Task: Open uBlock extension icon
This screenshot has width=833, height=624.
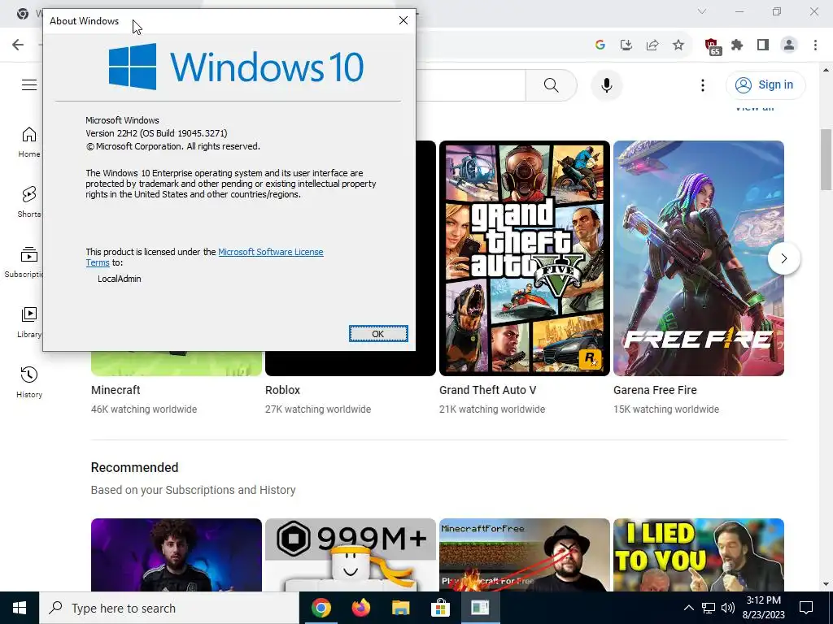Action: tap(713, 46)
